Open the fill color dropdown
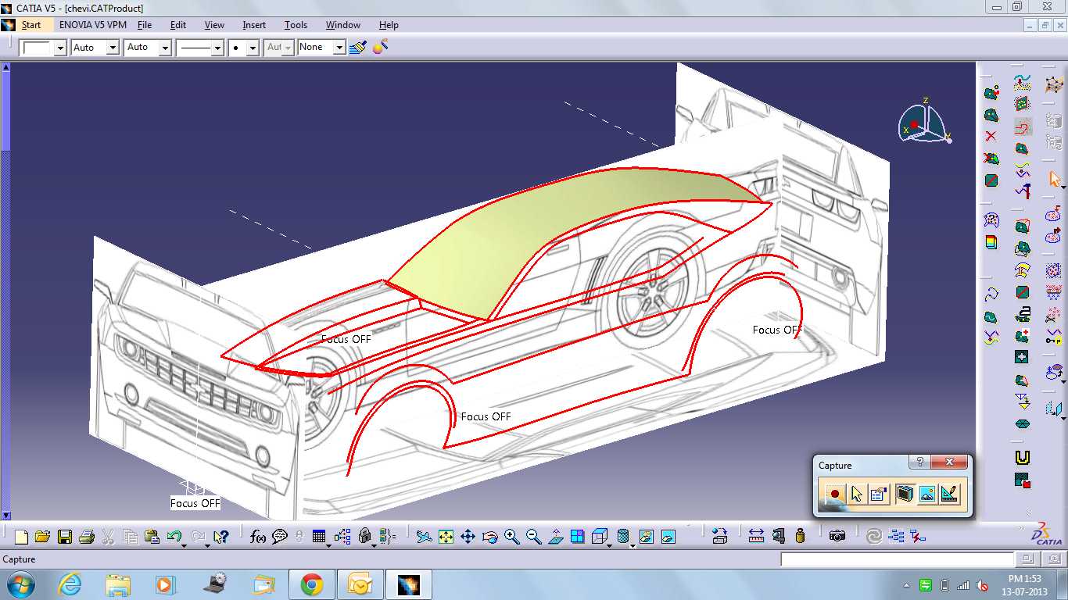The width and height of the screenshot is (1068, 600). 60,48
